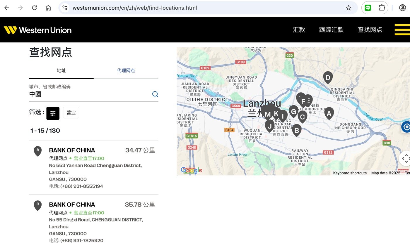The width and height of the screenshot is (410, 246).
Task: Go back with the browser back arrow
Action: [6, 8]
